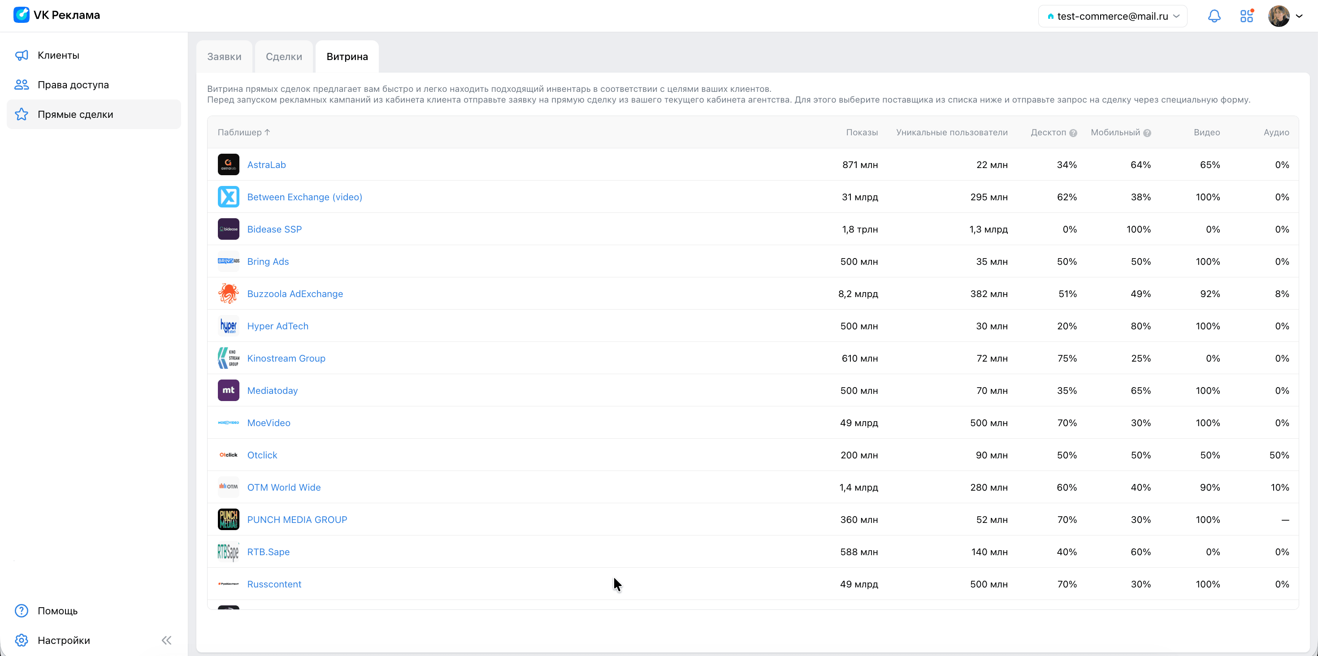Click the VK Реклама logo

[57, 15]
